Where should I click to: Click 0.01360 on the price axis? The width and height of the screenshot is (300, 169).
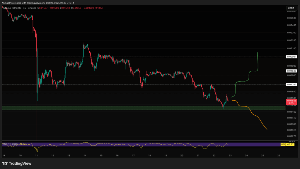pos(292,124)
